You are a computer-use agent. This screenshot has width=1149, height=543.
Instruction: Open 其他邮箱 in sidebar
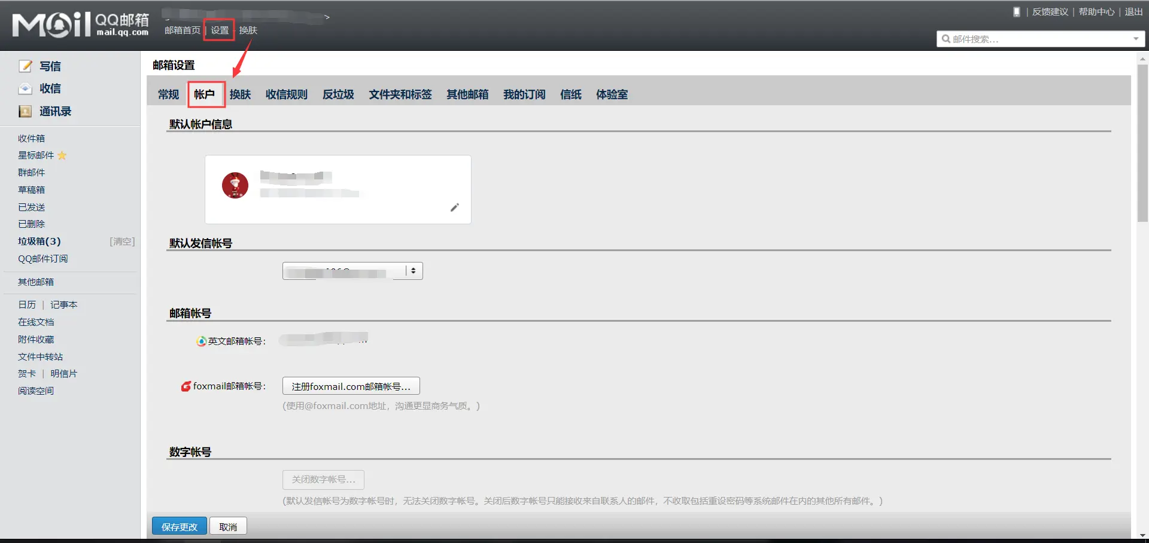pyautogui.click(x=36, y=282)
